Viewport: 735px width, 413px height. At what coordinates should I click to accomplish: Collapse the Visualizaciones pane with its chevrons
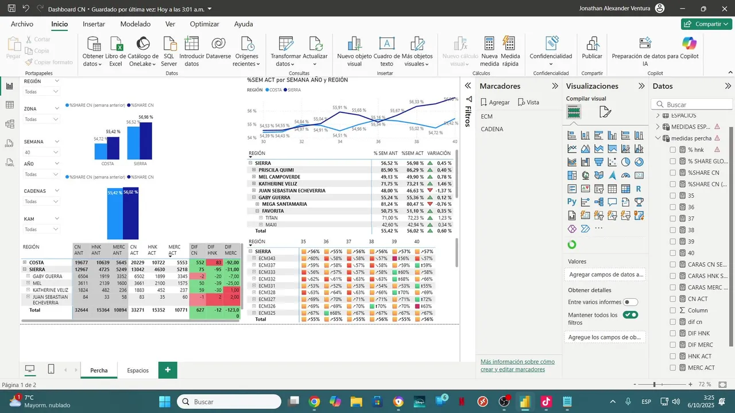641,86
